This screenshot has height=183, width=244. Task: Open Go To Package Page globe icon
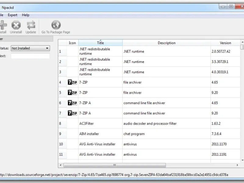[x=56, y=25]
